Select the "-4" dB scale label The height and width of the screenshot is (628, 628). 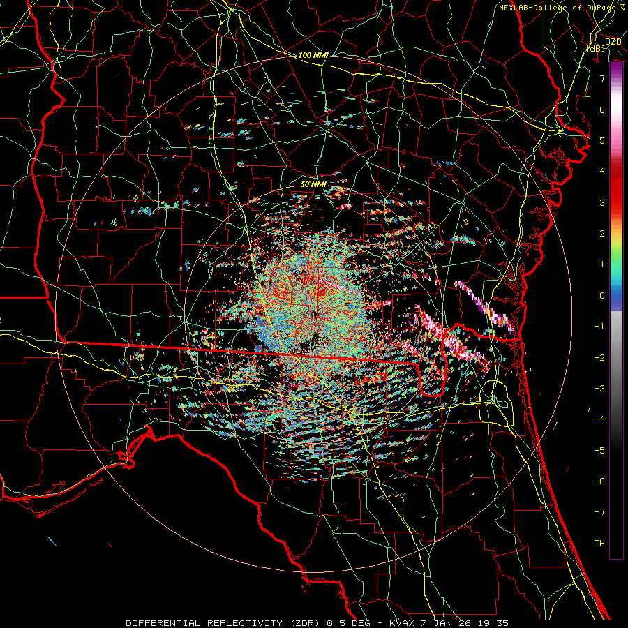599,419
